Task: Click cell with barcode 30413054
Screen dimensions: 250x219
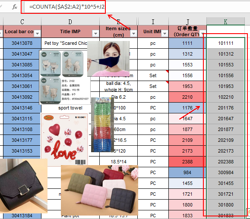Action: pos(22,75)
